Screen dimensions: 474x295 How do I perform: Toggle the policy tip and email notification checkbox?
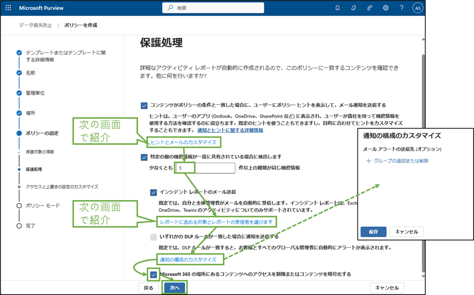(x=144, y=105)
